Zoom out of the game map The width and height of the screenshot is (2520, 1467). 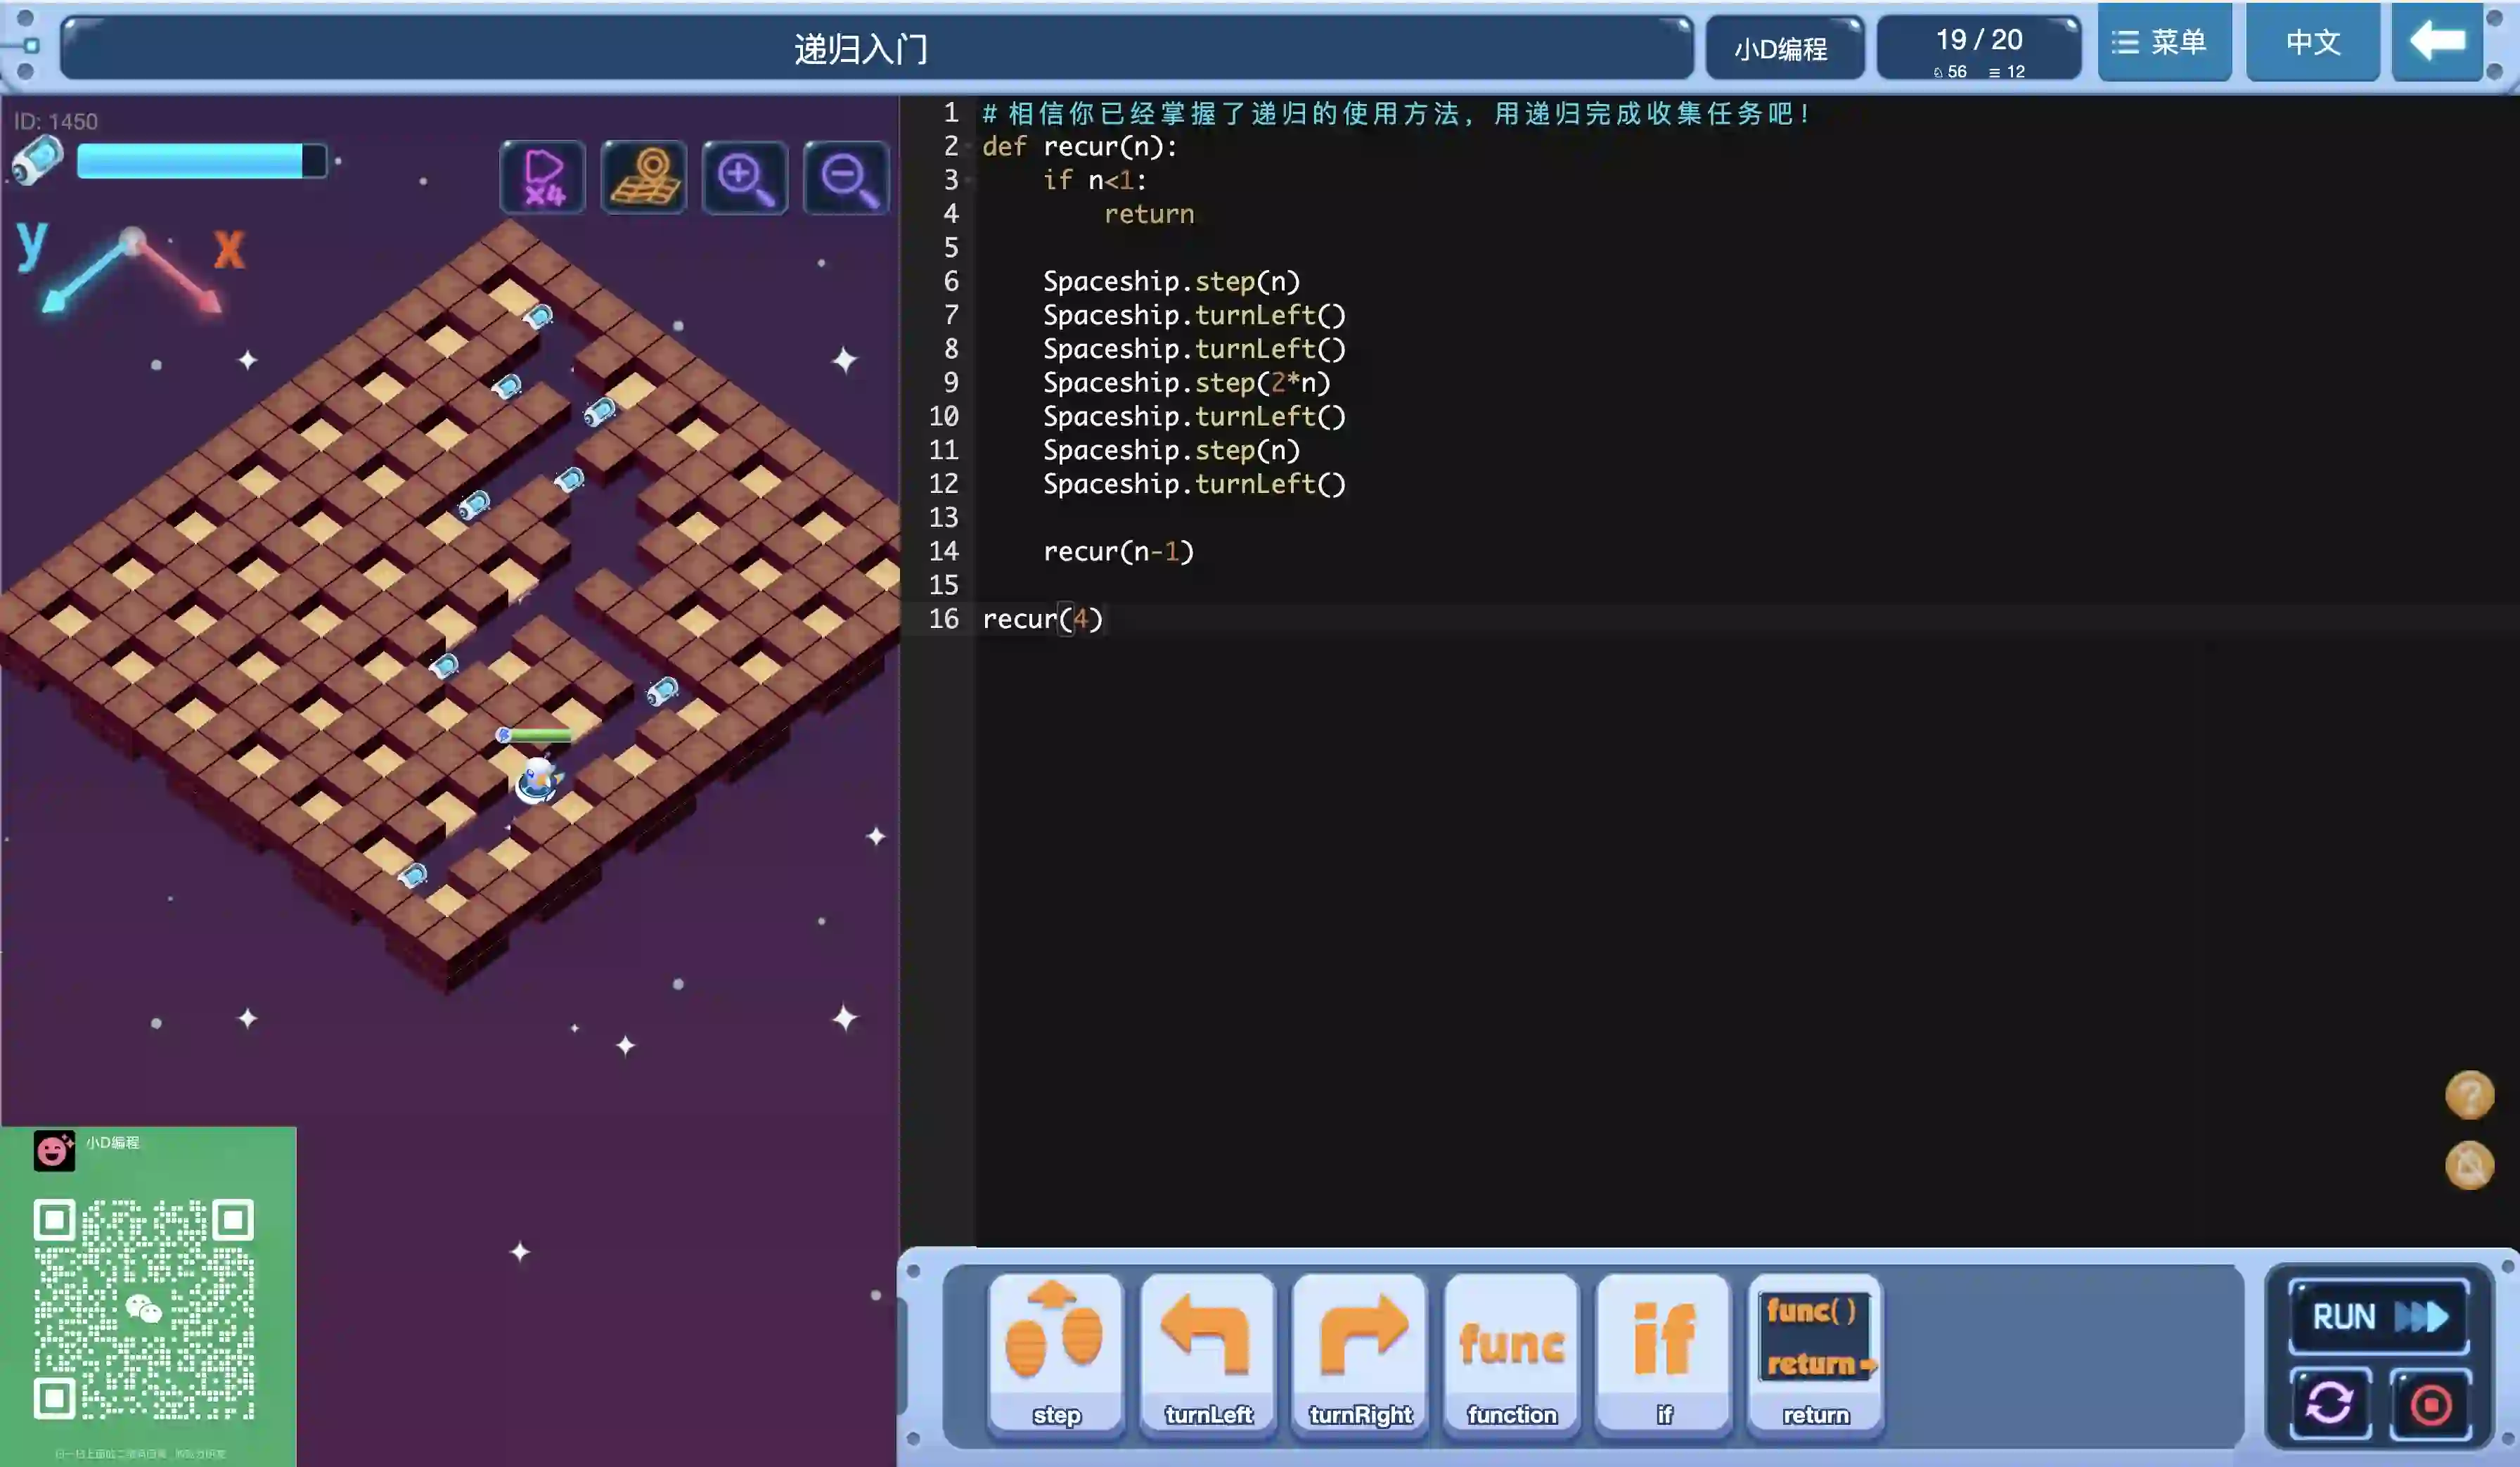pyautogui.click(x=846, y=178)
